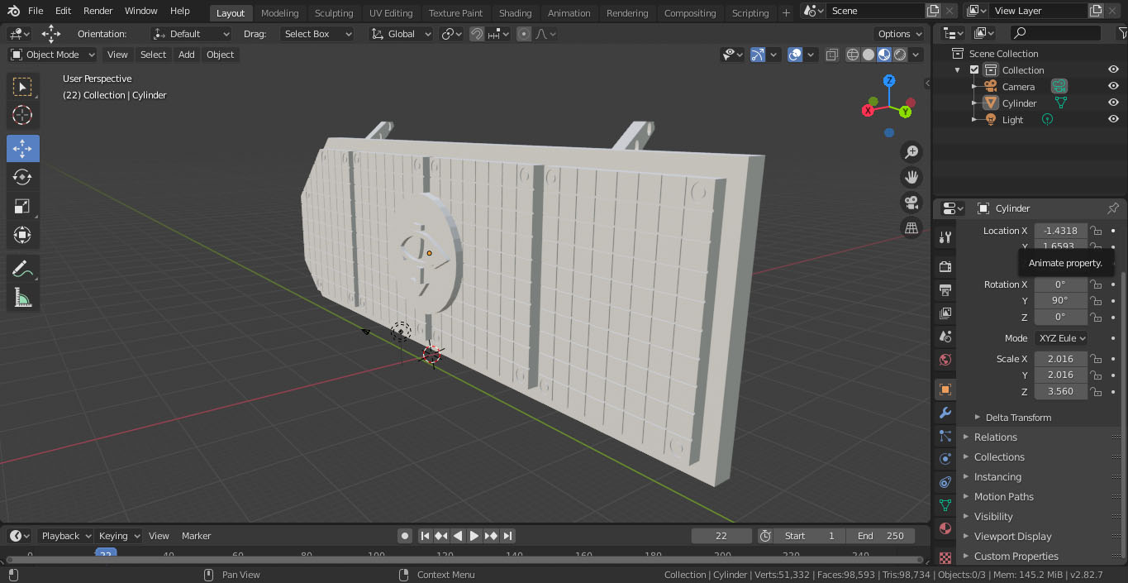Select the 3D Cursor tool
This screenshot has height=583, width=1128.
click(x=22, y=115)
